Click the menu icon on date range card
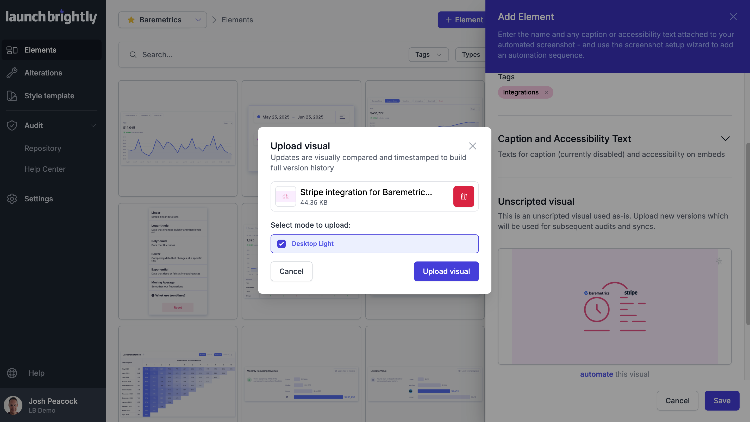 pos(342,117)
